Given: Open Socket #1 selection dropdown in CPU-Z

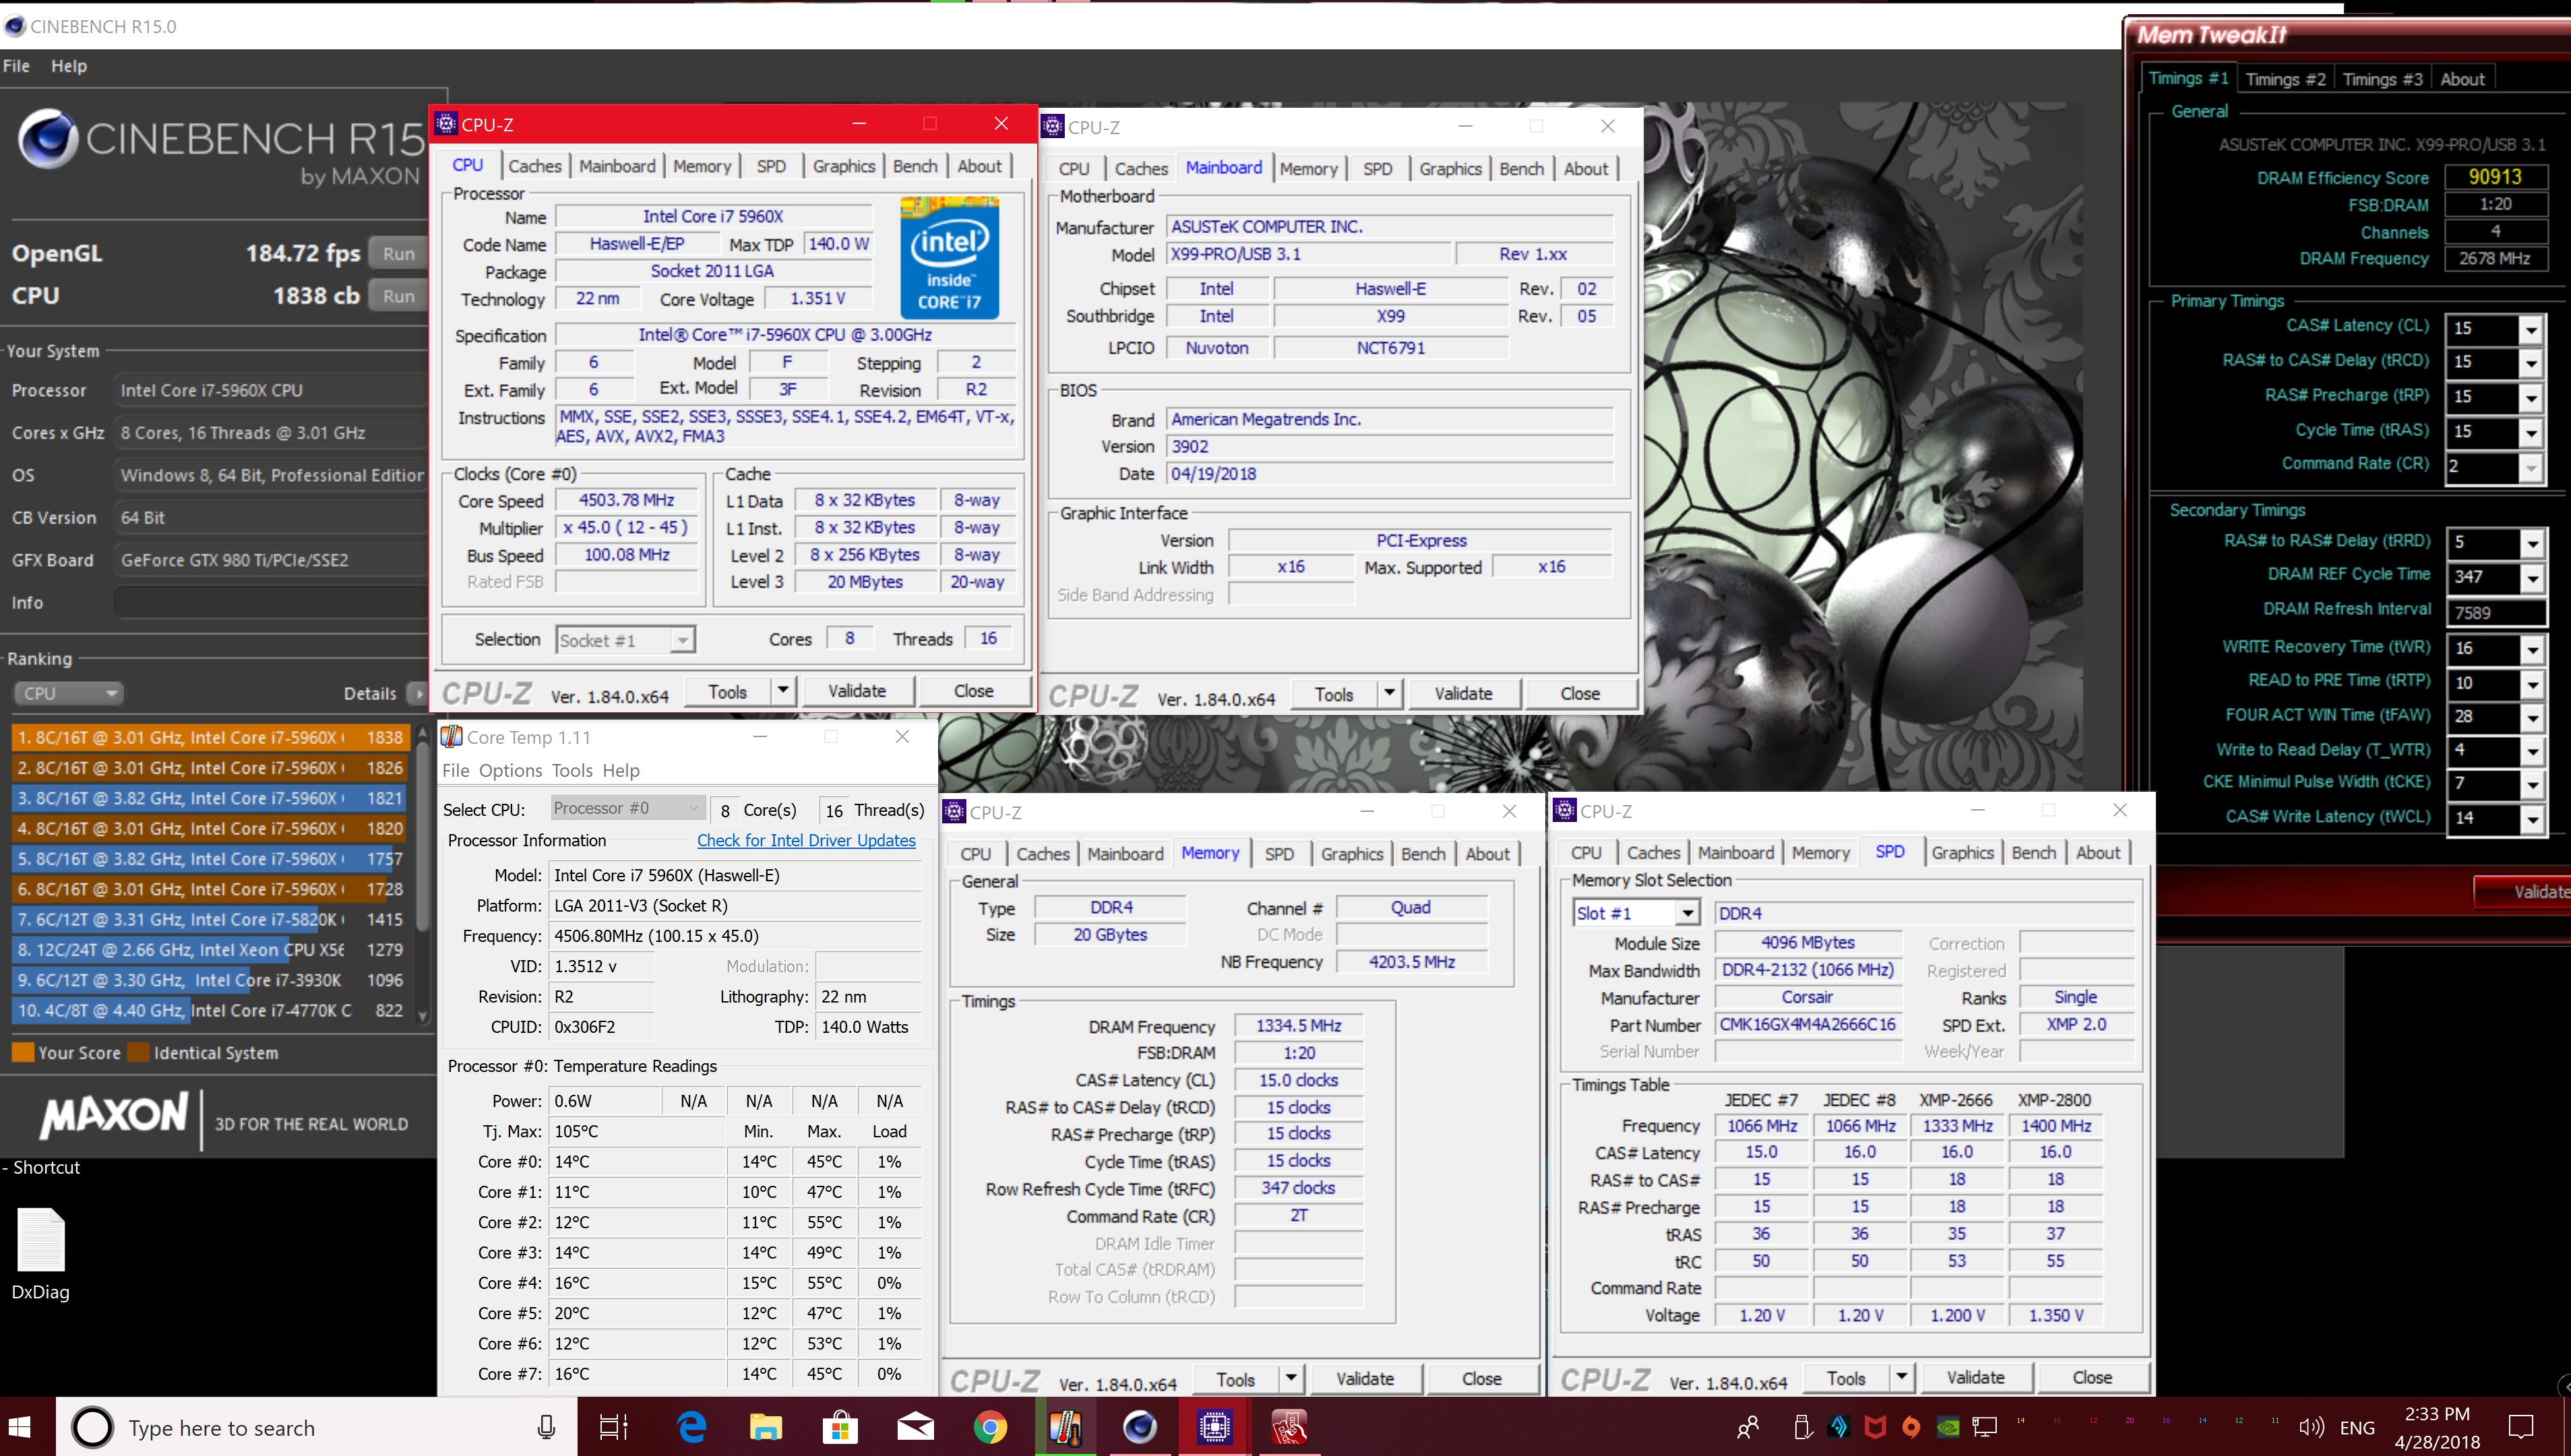Looking at the screenshot, I should coord(625,640).
